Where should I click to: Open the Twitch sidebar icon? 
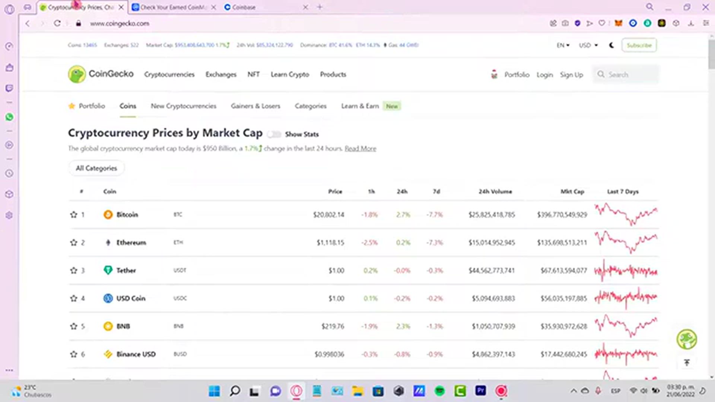(x=9, y=88)
